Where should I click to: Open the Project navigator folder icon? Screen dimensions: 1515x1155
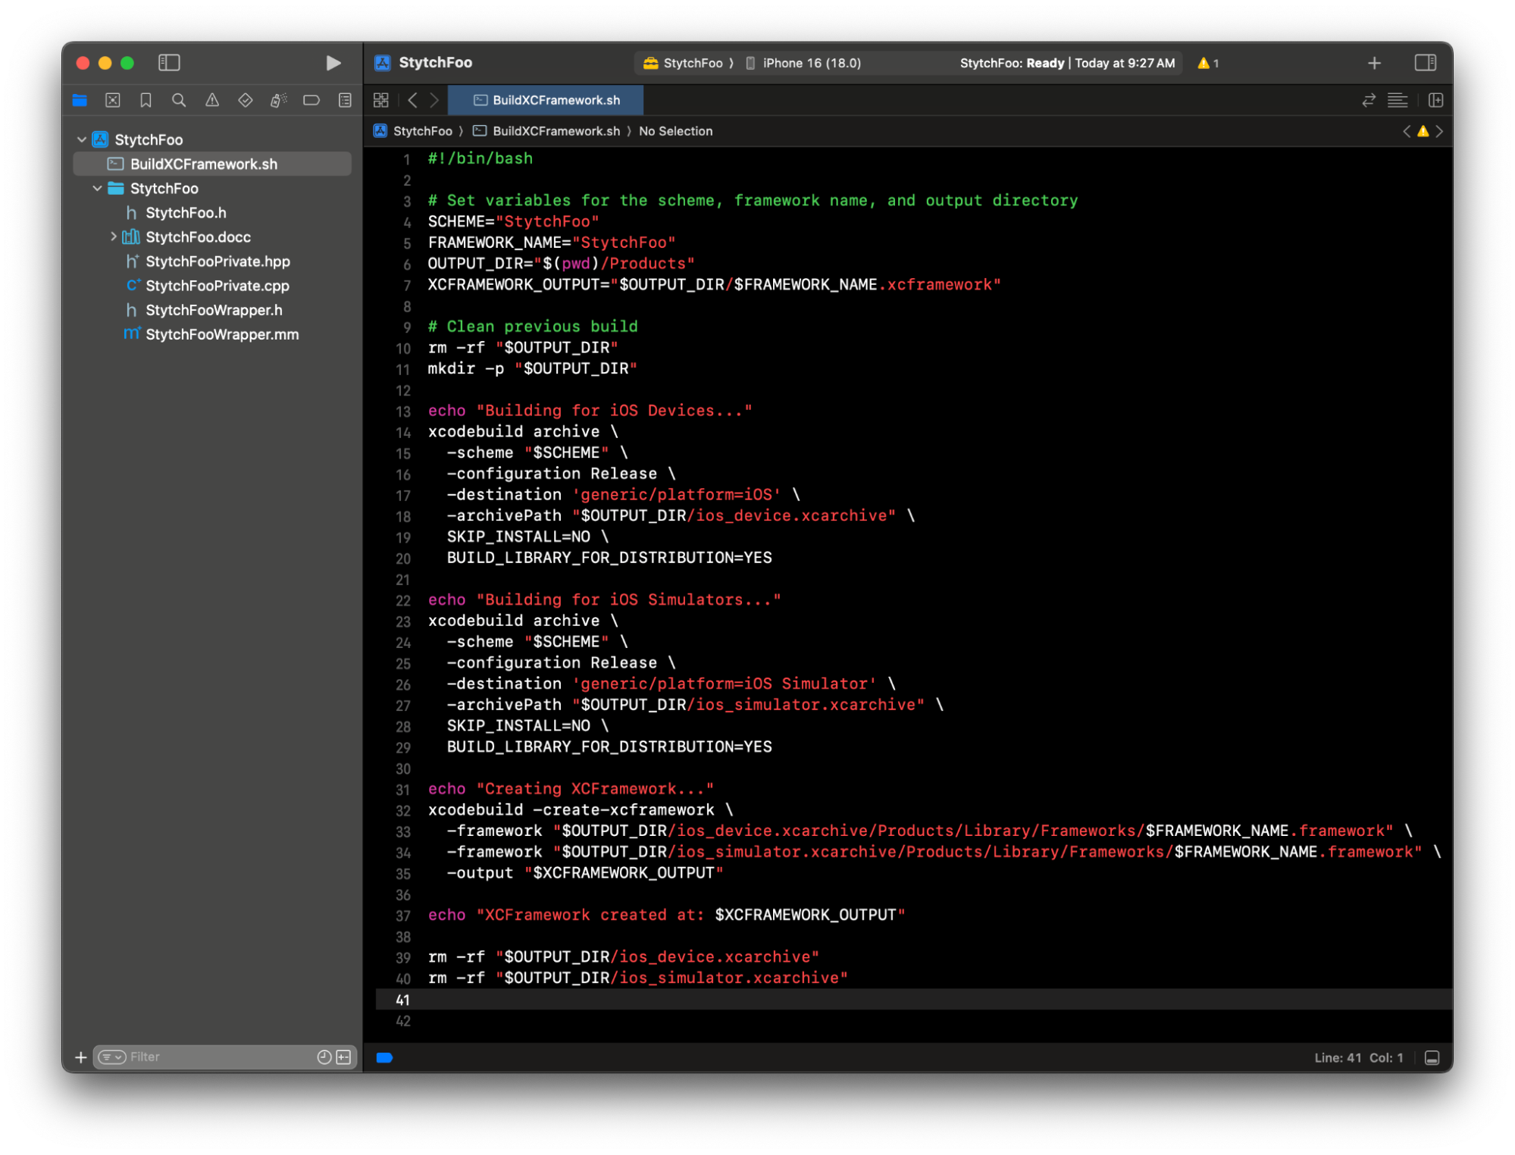pyautogui.click(x=80, y=100)
